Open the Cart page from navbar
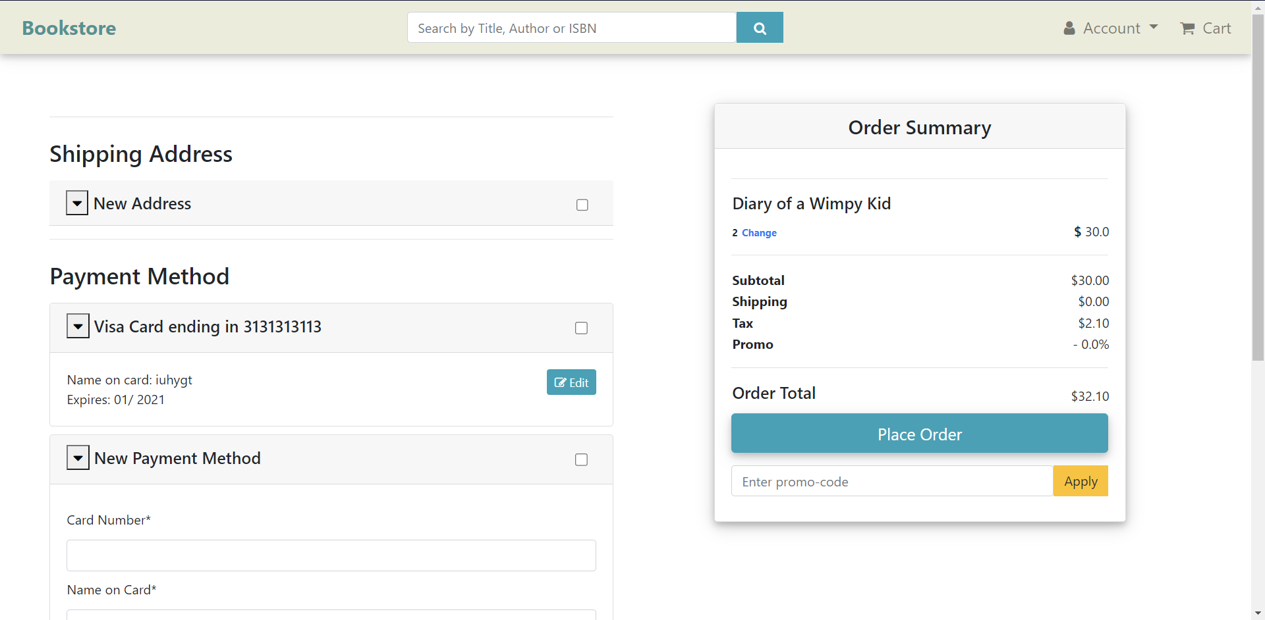The height and width of the screenshot is (620, 1265). [1216, 28]
